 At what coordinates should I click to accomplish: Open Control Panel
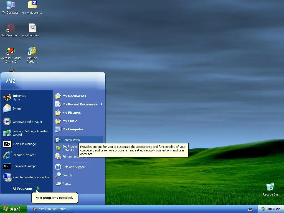[79, 140]
